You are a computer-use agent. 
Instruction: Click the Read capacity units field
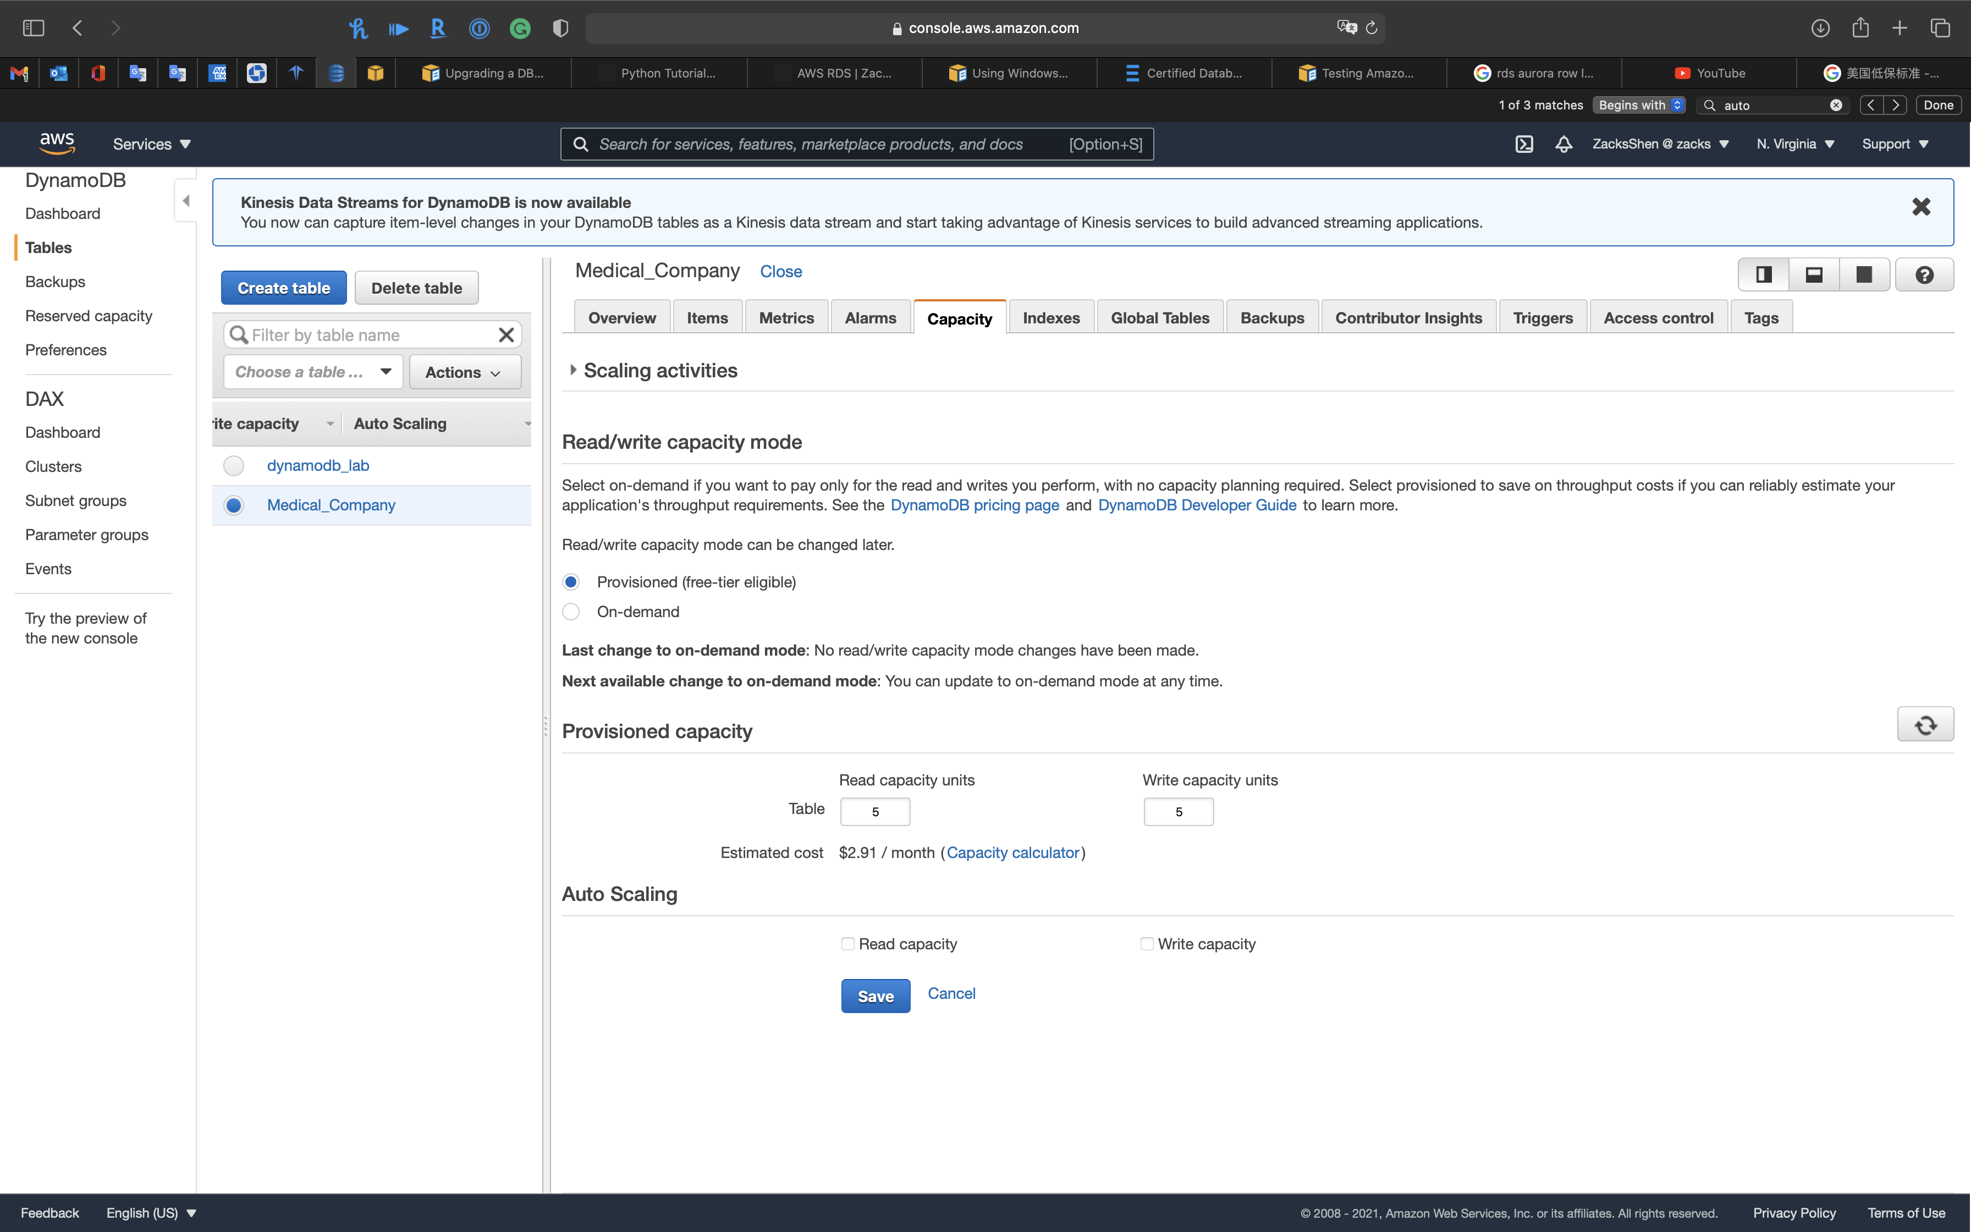pos(875,812)
